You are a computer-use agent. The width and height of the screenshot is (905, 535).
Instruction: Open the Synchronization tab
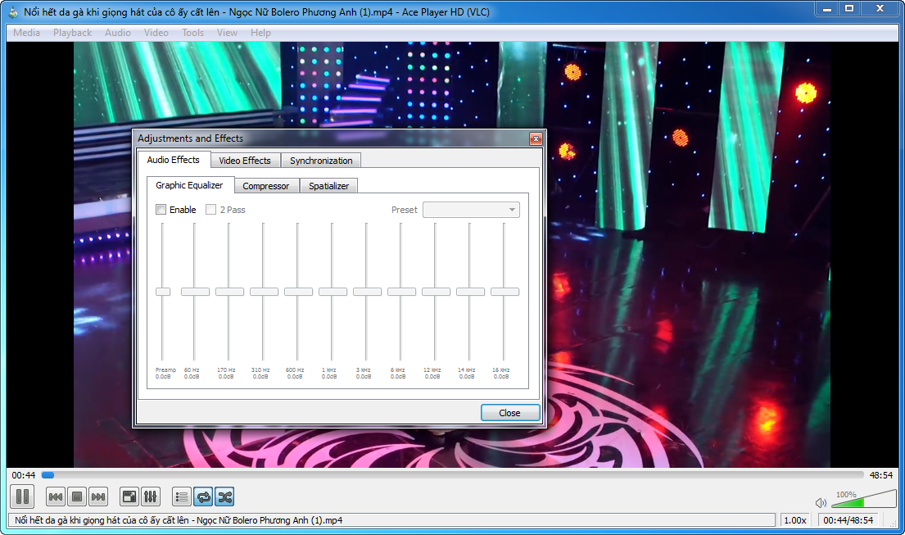click(x=321, y=161)
